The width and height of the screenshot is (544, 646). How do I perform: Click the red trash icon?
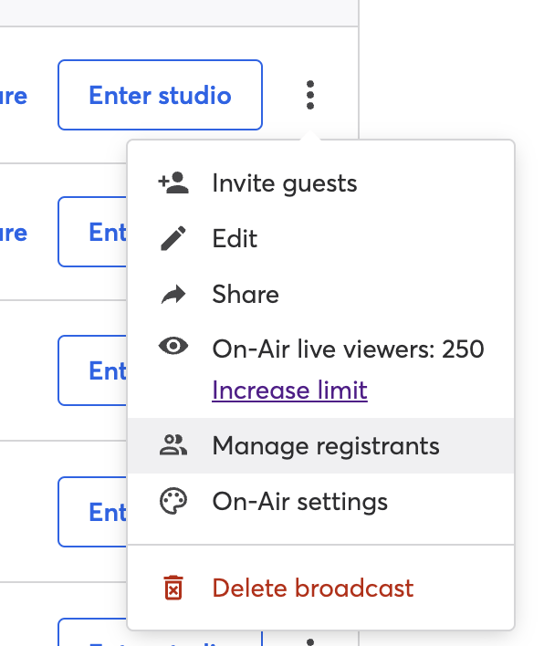pyautogui.click(x=173, y=588)
